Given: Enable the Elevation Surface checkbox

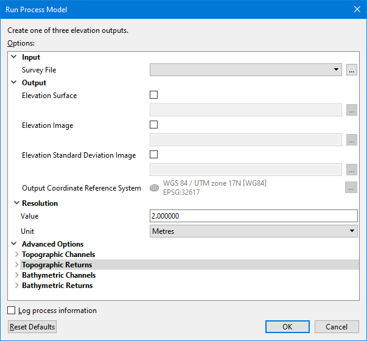Looking at the screenshot, I should [153, 95].
